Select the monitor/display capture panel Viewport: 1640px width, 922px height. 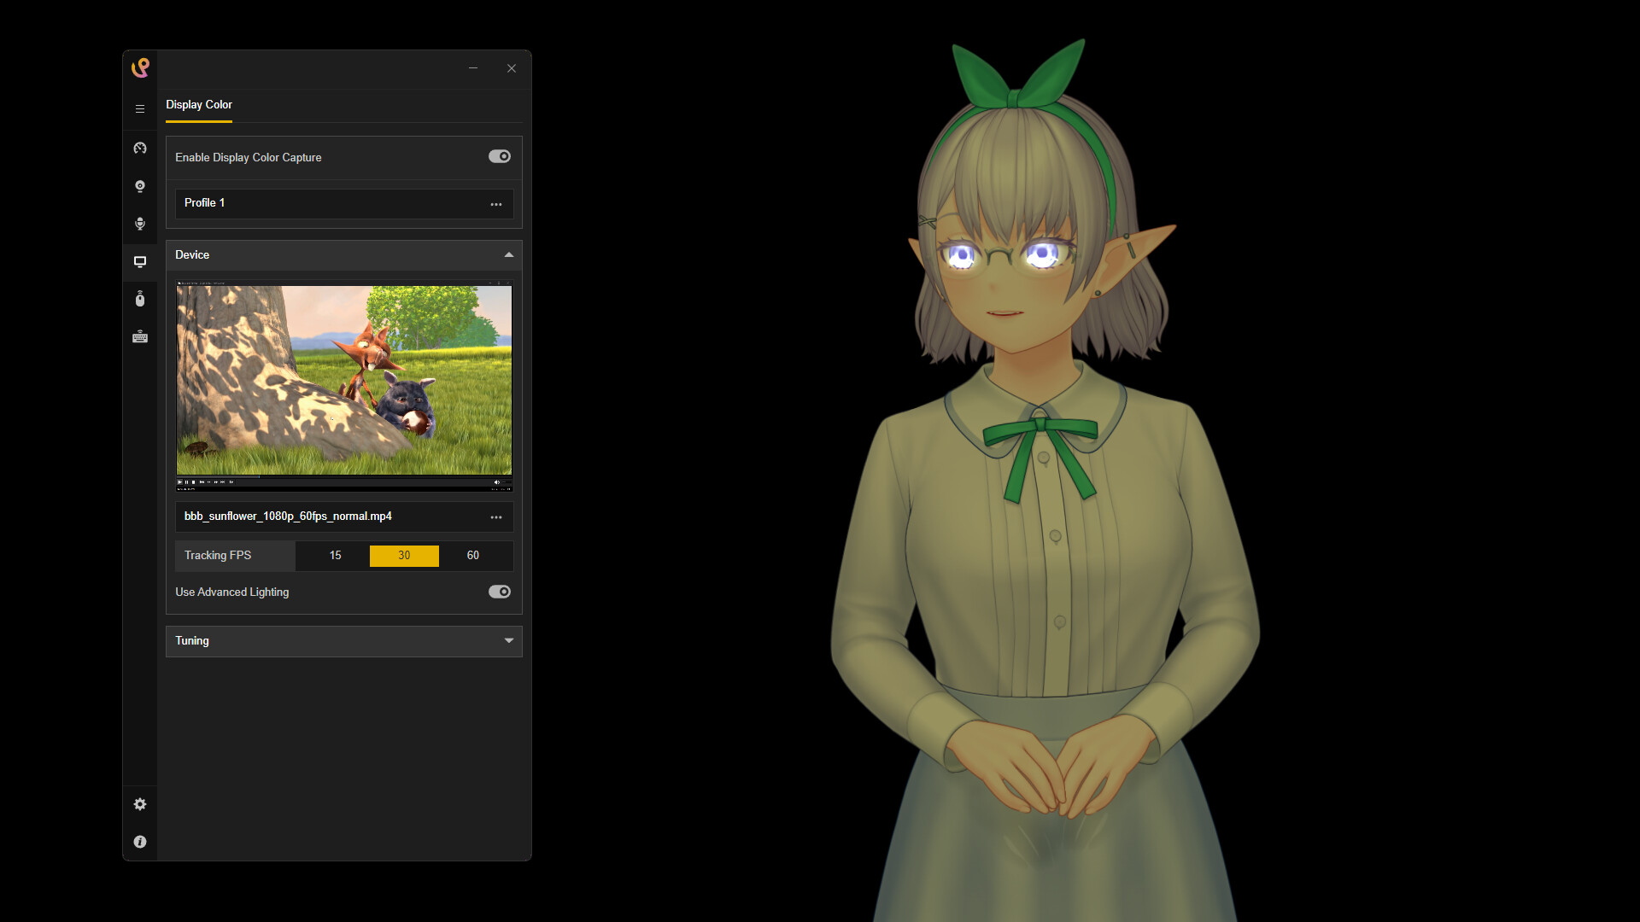pyautogui.click(x=140, y=262)
